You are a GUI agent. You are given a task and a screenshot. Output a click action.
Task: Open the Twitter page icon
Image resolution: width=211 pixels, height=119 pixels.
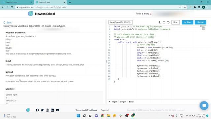tap(42, 110)
